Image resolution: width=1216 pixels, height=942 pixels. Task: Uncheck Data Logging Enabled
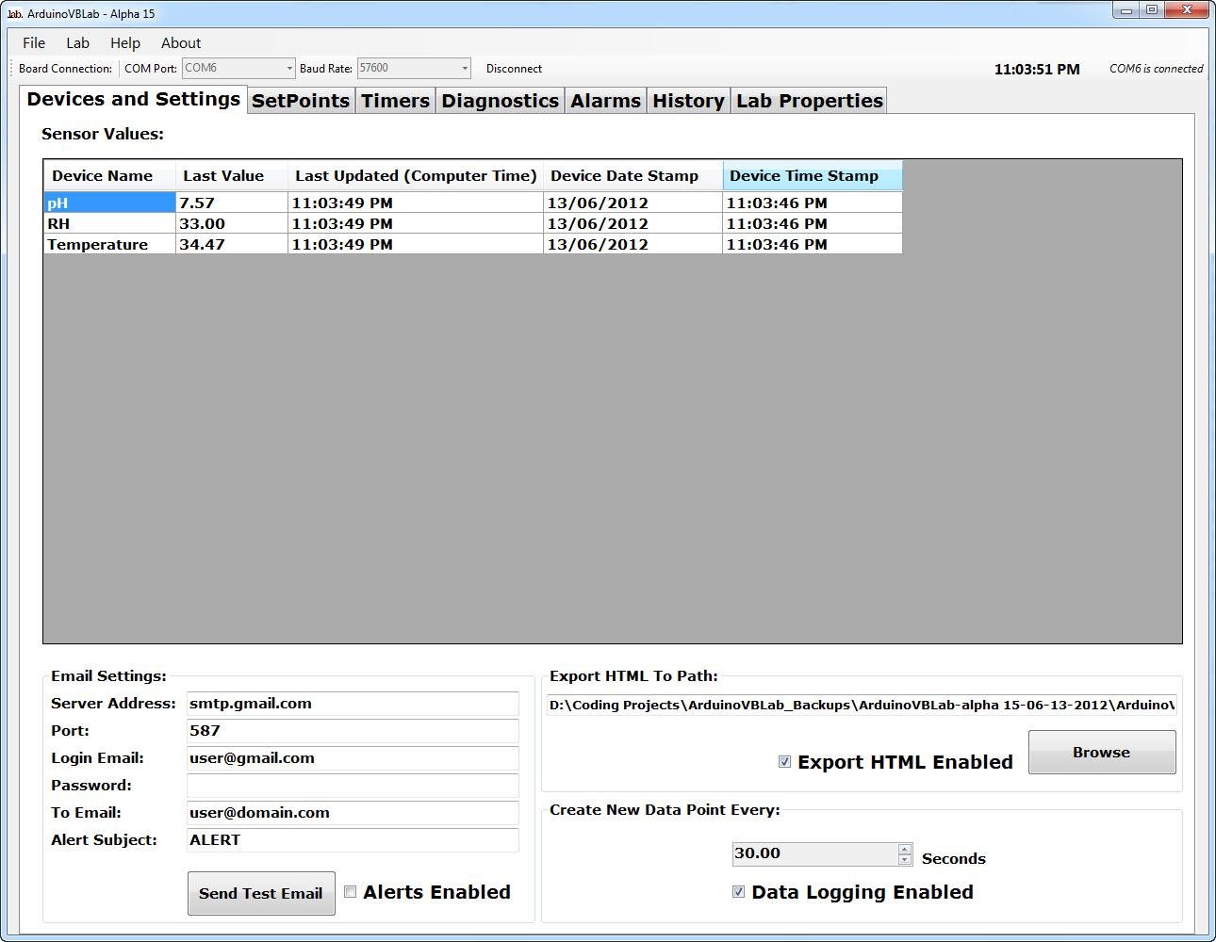pos(738,891)
